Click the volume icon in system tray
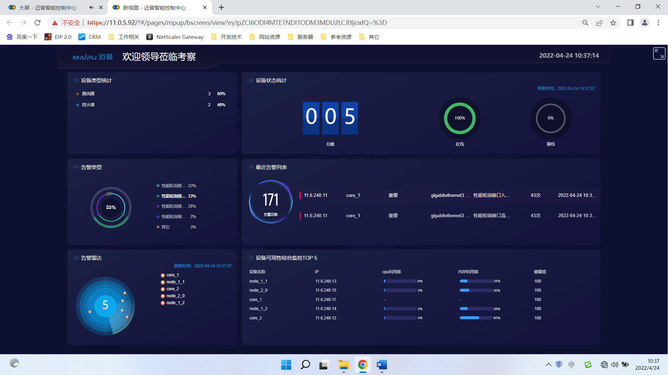Viewport: 668px width, 375px height. pyautogui.click(x=615, y=365)
